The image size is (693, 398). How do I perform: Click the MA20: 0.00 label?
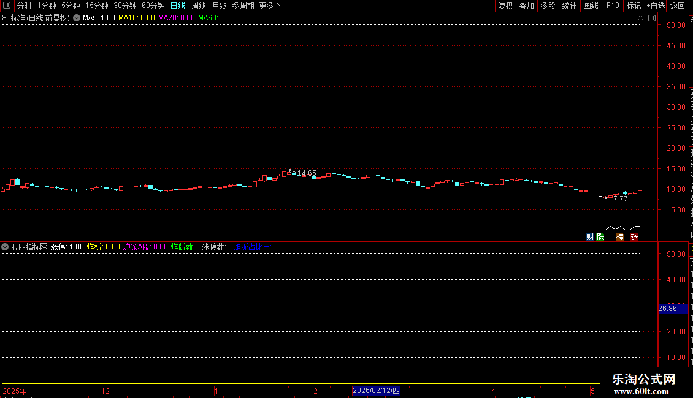coord(177,18)
